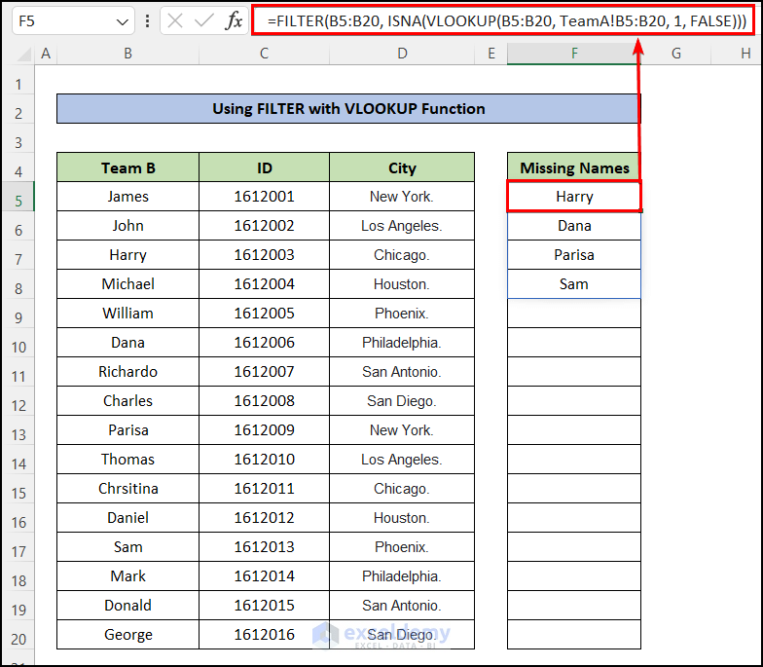
Task: Select the 'Phoenix.' cell in Sam's row
Action: (x=402, y=547)
